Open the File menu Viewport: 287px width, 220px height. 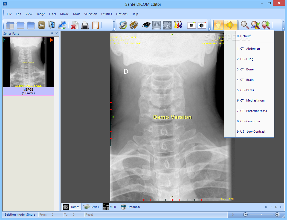pyautogui.click(x=9, y=14)
